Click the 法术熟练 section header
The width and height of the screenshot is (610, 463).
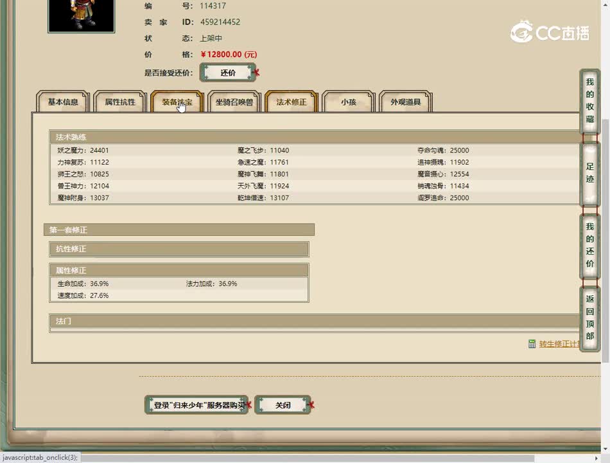coord(315,137)
